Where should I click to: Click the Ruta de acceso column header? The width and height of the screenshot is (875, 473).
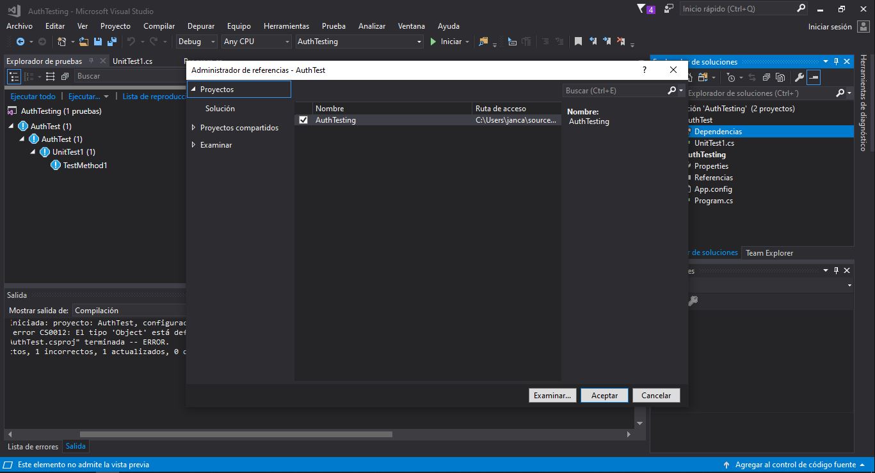click(517, 109)
